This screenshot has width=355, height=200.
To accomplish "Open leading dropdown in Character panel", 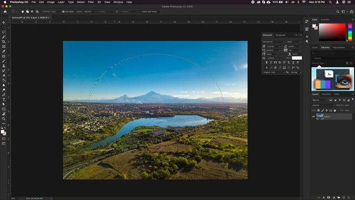I will coord(295,46).
